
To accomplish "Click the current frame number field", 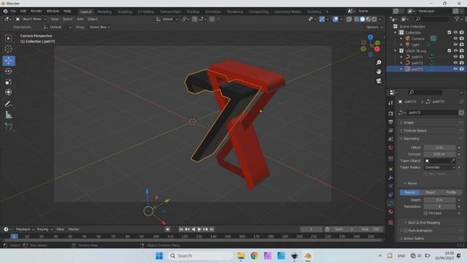I will [x=312, y=229].
